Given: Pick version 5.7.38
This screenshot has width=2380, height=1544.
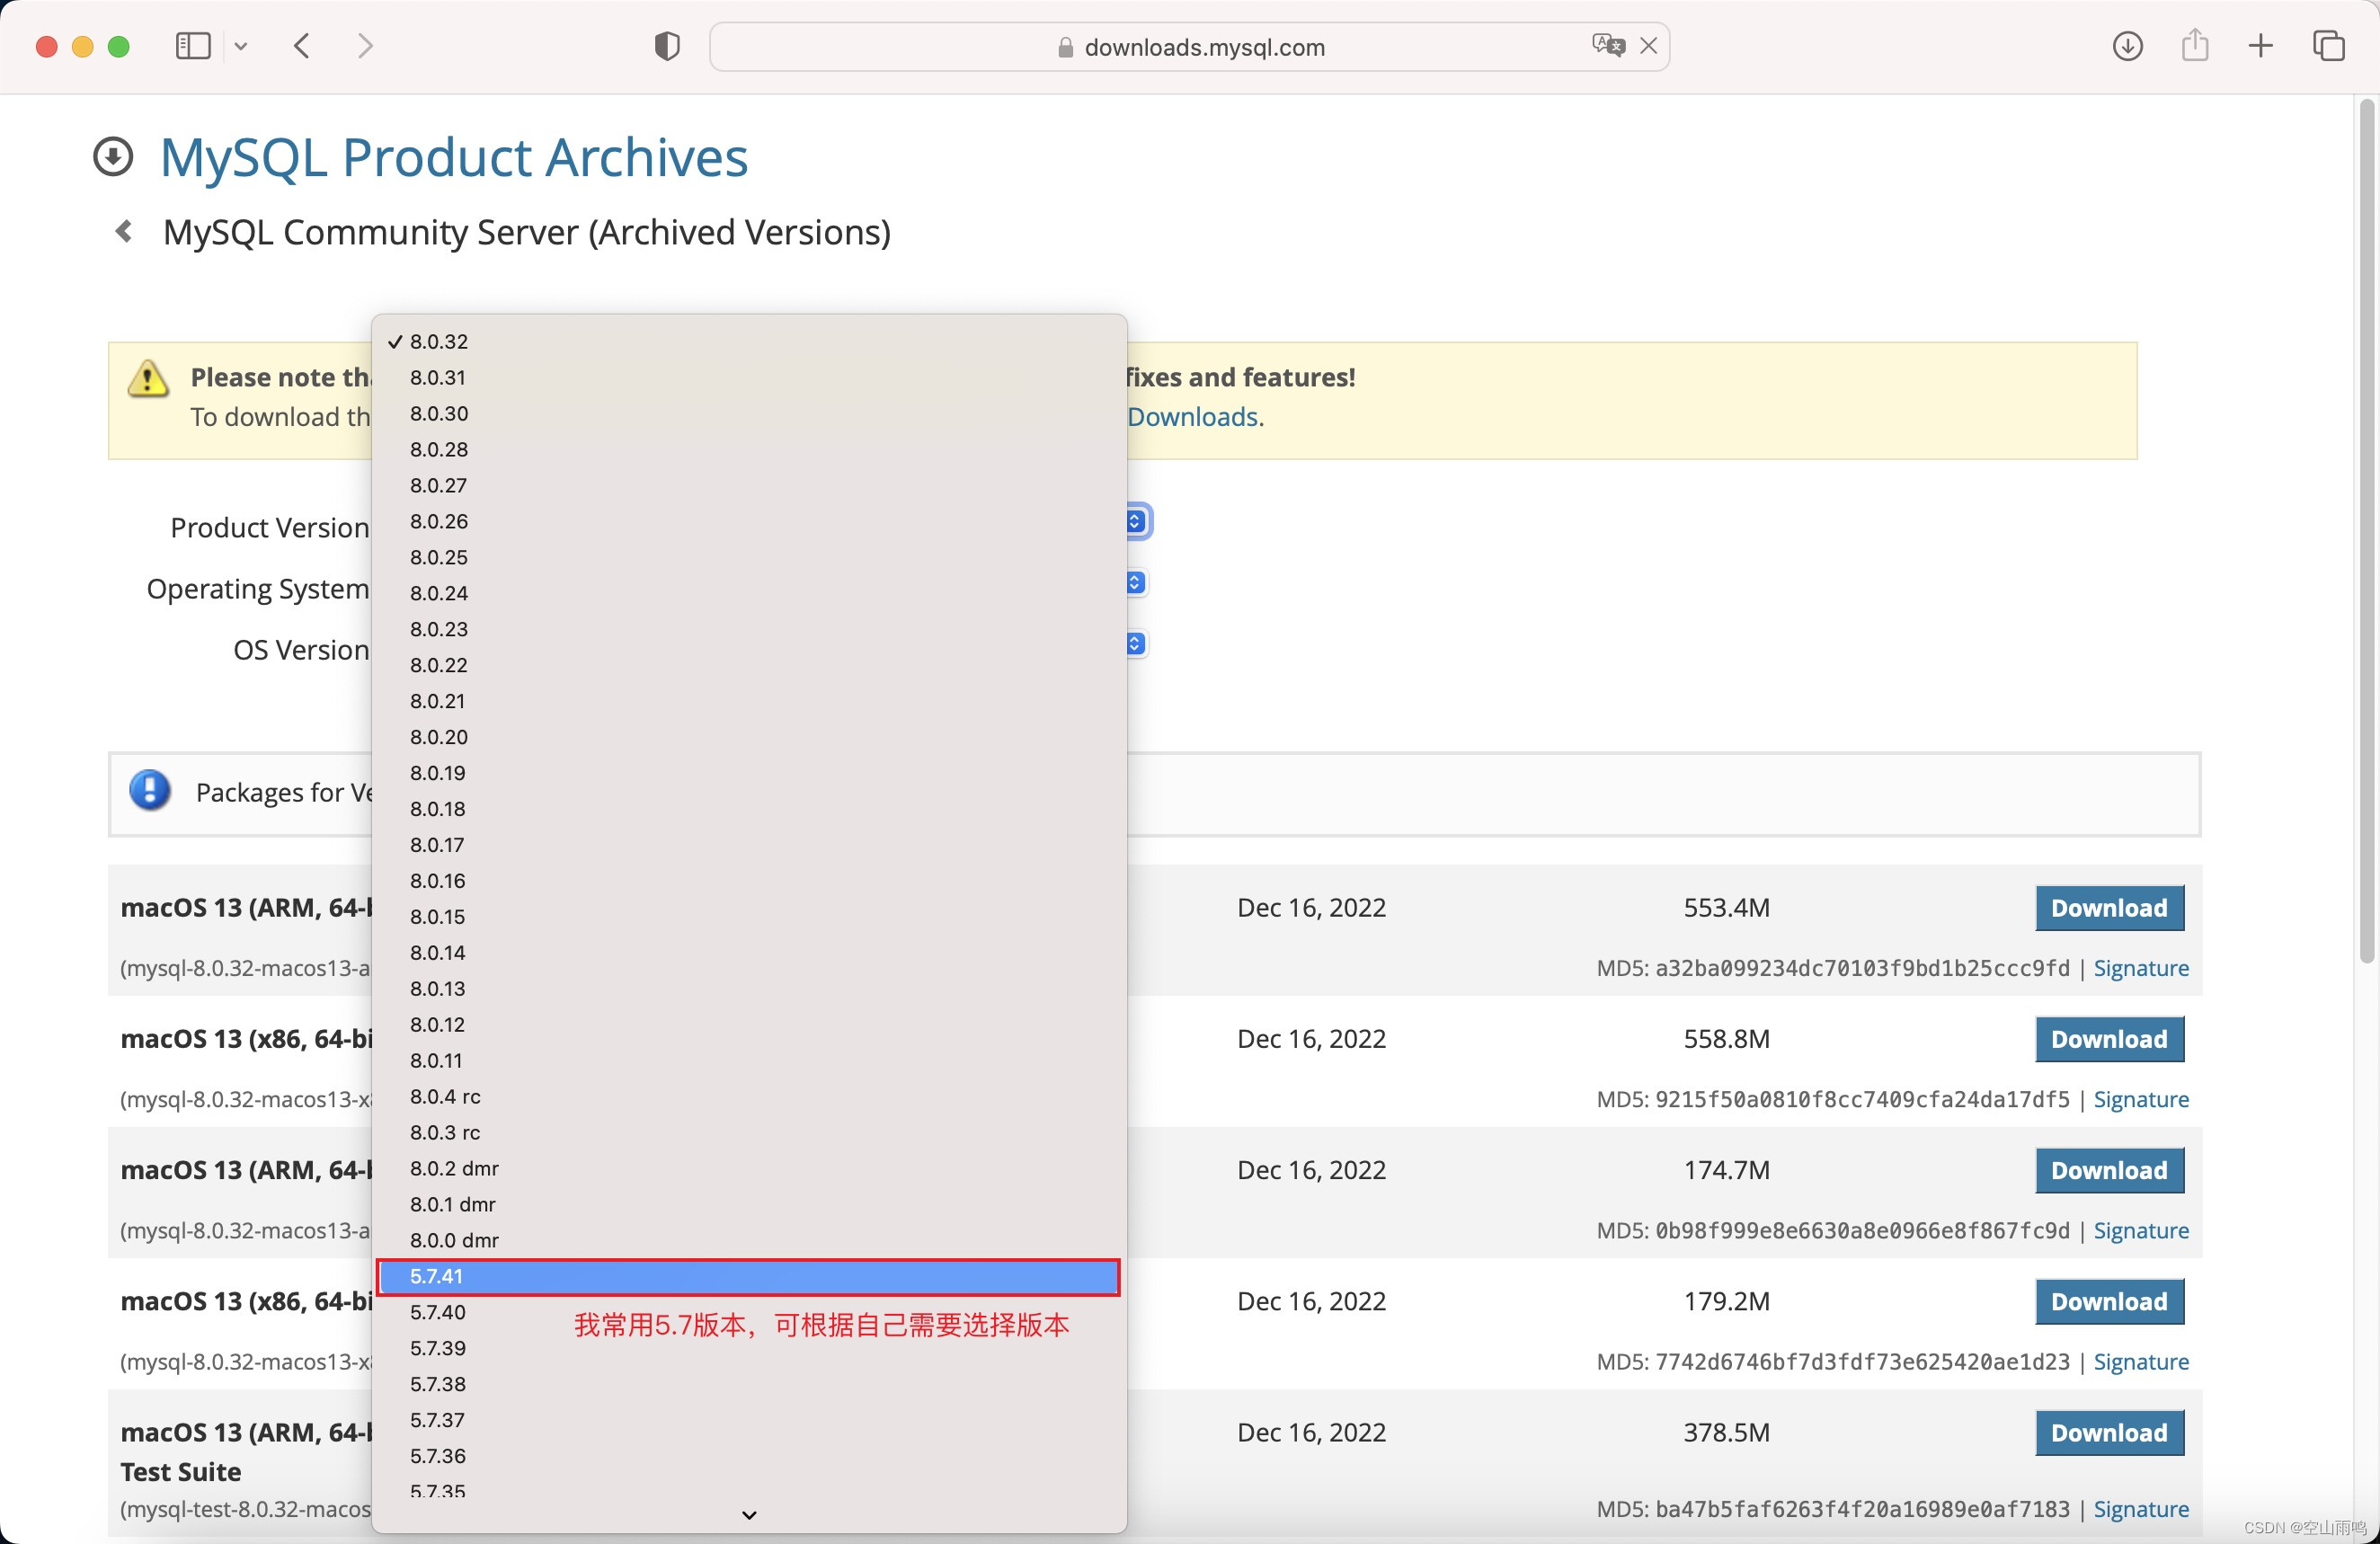Looking at the screenshot, I should pos(749,1386).
